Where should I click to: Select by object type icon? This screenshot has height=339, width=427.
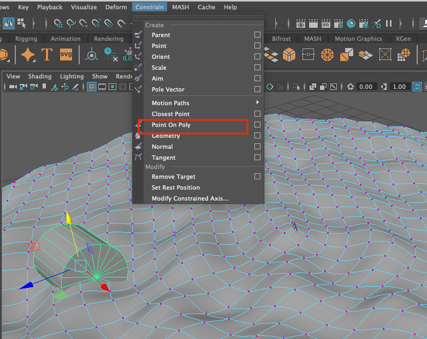[x=8, y=23]
